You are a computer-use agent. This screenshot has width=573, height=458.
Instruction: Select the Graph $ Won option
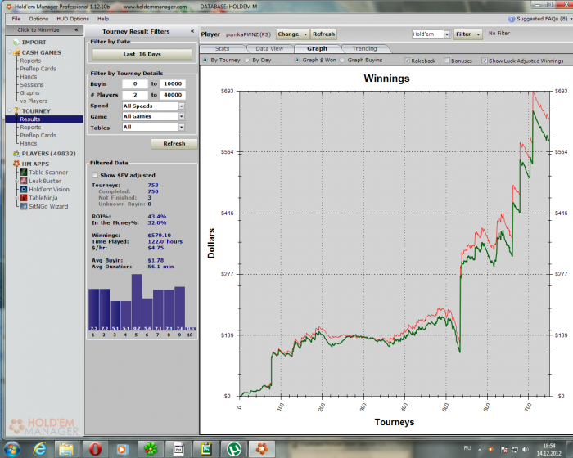296,60
